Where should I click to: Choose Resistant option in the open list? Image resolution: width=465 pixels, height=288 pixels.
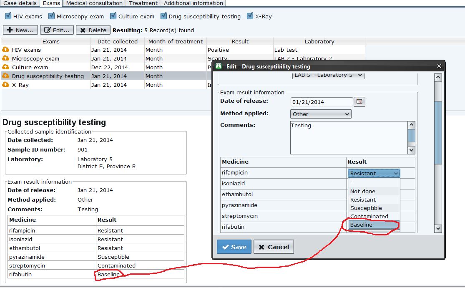click(374, 200)
